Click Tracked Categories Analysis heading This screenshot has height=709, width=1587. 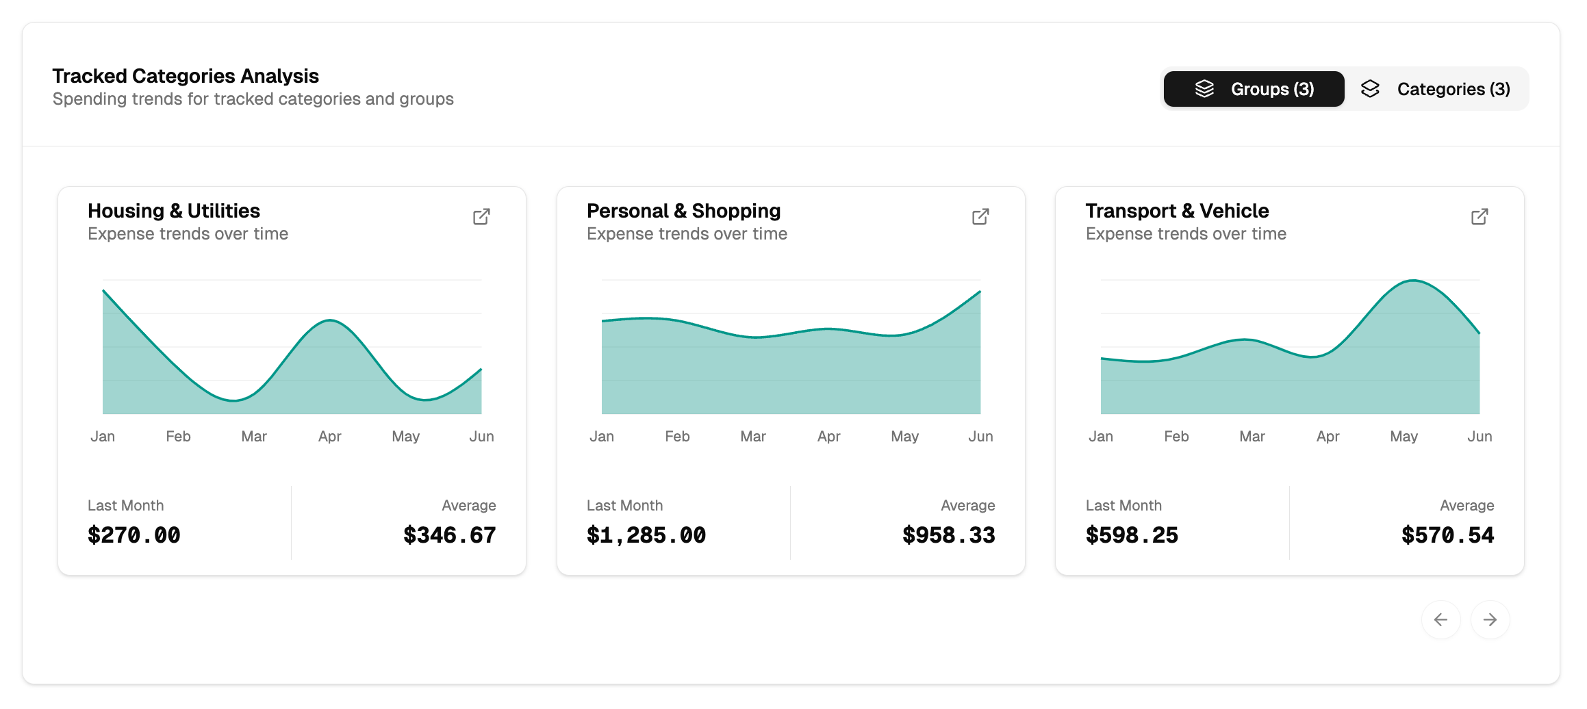click(186, 76)
